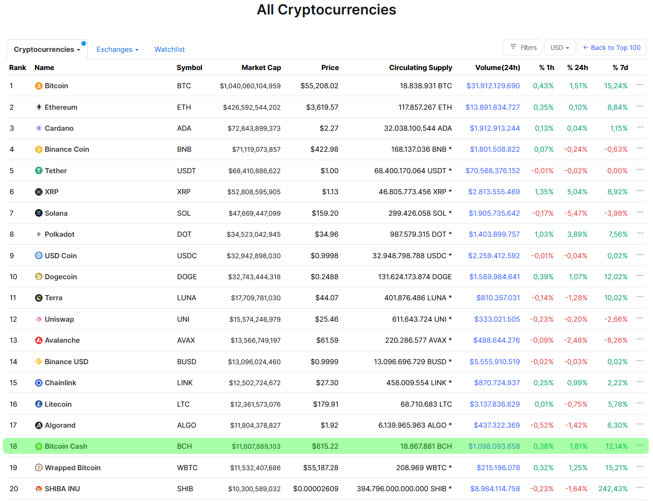
Task: Open Tether's 24h volume $70.568.376.152
Action: tap(493, 171)
